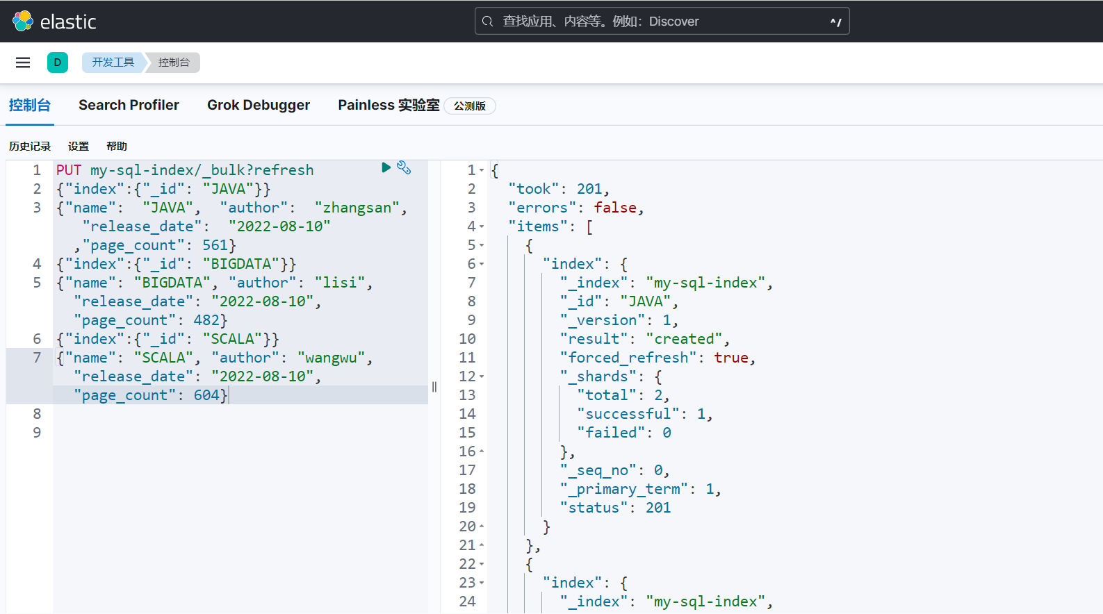Open the wrench request options icon

tap(404, 167)
